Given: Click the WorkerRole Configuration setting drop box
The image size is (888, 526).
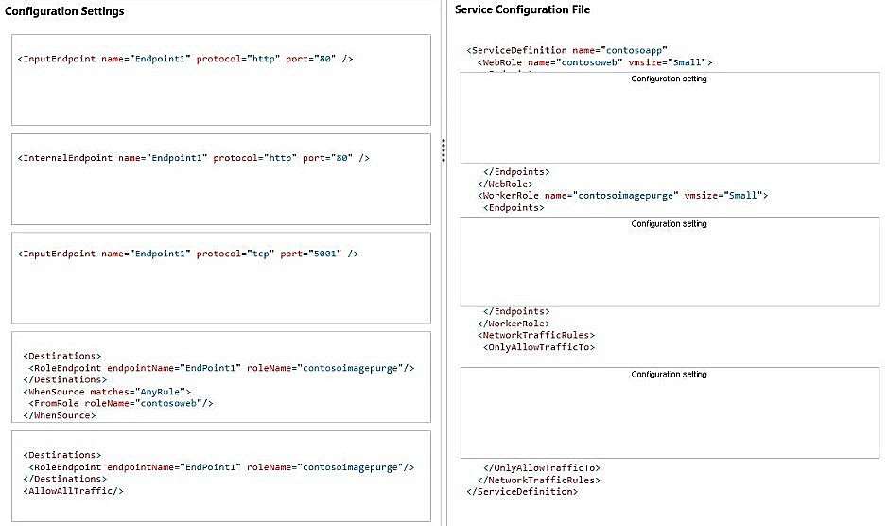Looking at the screenshot, I should (670, 261).
